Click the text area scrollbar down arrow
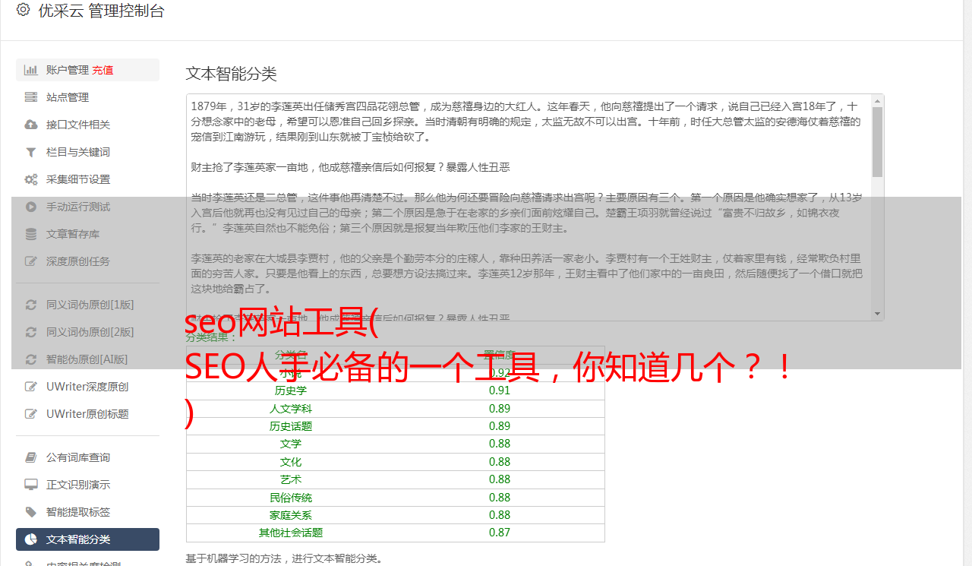The height and width of the screenshot is (566, 972). pos(878,314)
